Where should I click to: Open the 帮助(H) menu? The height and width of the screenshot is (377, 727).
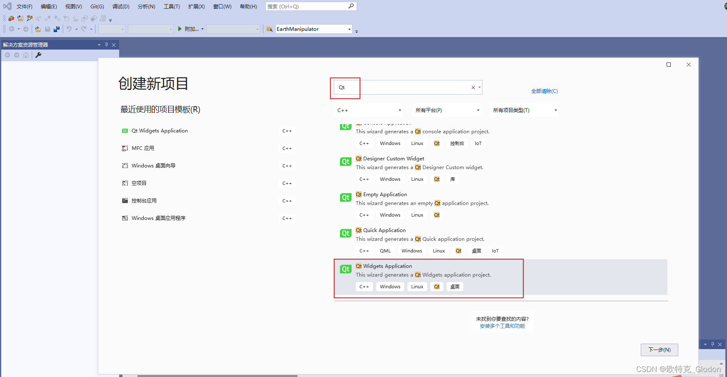pos(248,6)
